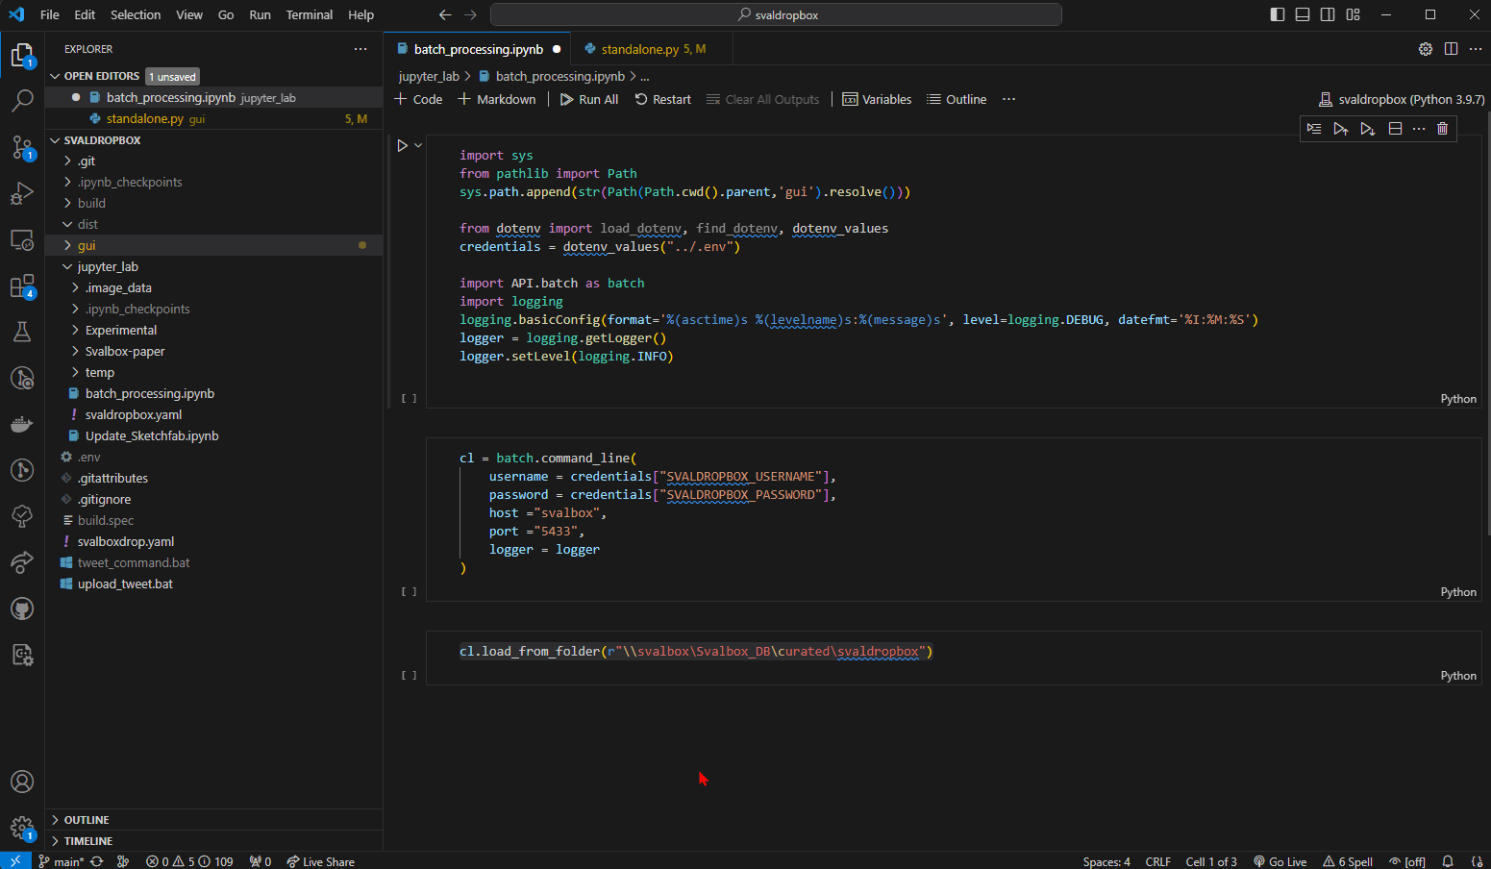
Task: Expand the OUTLINE section
Action: [213, 820]
